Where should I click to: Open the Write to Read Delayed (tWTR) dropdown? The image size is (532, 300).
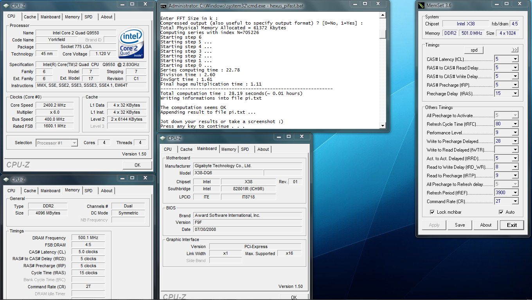pos(515,150)
